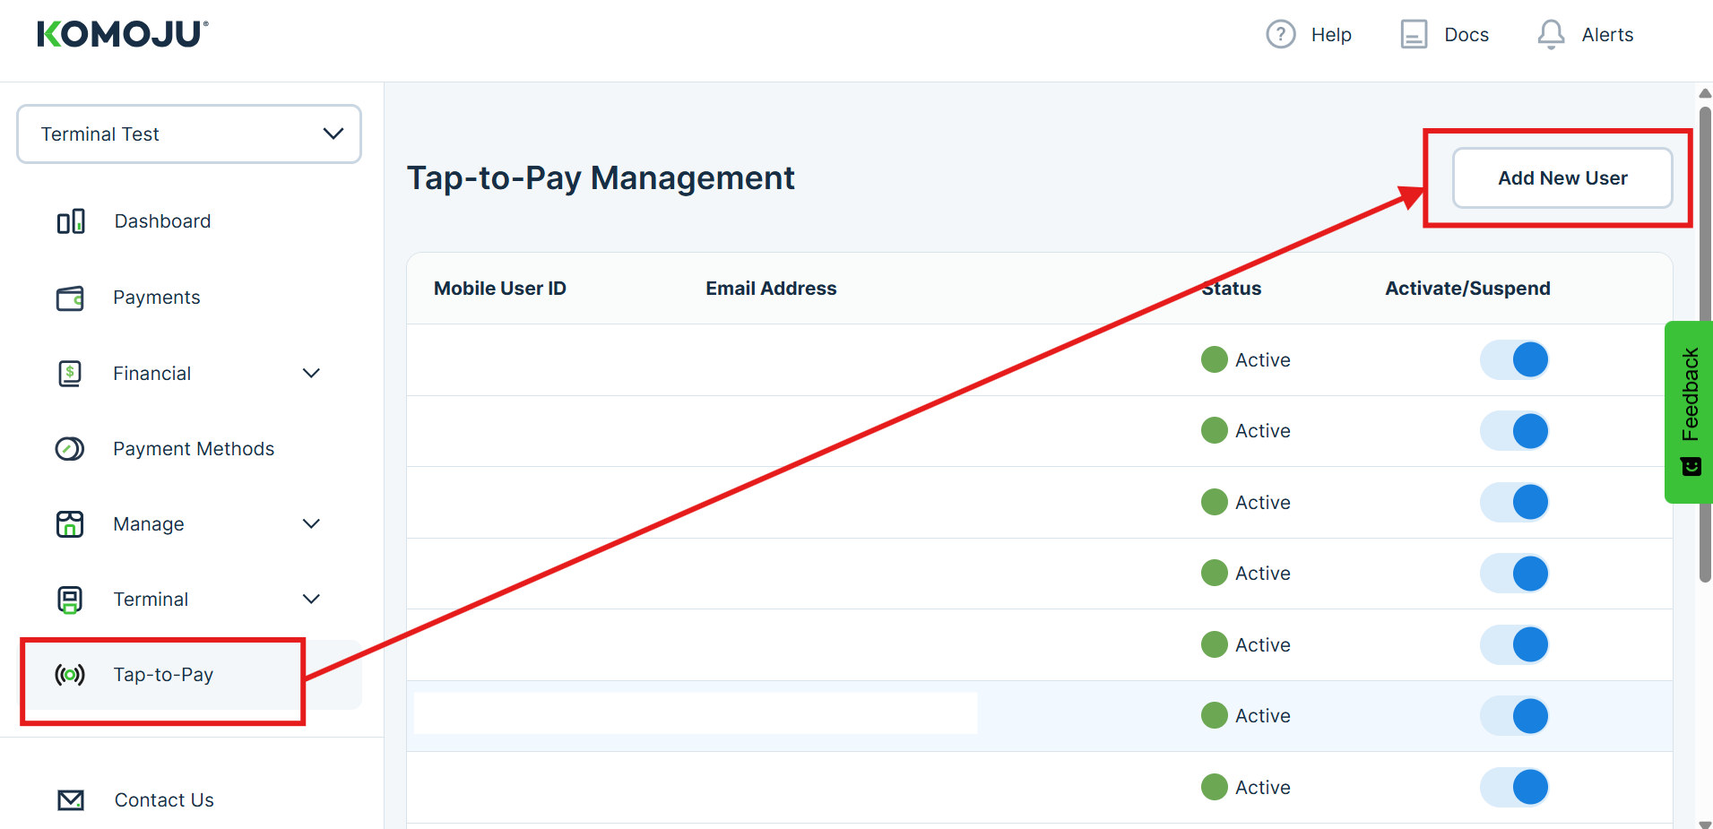The height and width of the screenshot is (829, 1713).
Task: Click the Terminal device icon
Action: pyautogui.click(x=70, y=599)
